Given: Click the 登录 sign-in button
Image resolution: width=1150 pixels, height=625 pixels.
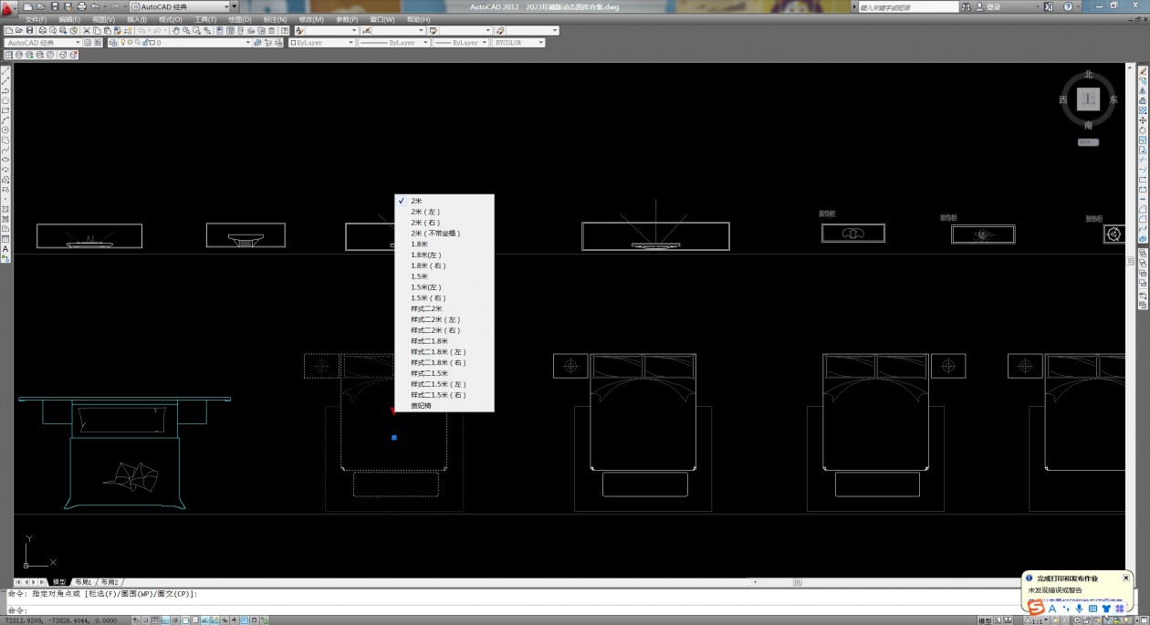Looking at the screenshot, I should click(x=993, y=6).
